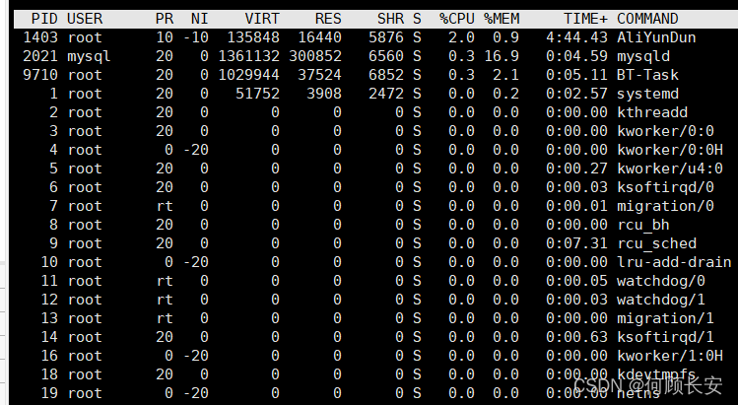
Task: Click the RES column header
Action: [x=328, y=19]
